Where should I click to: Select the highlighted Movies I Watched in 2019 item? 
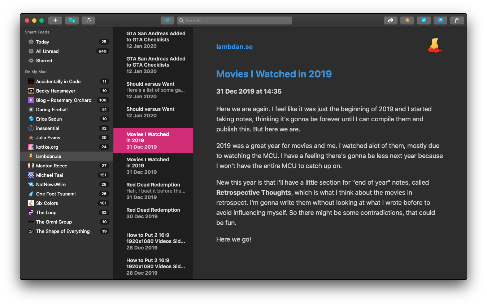click(153, 140)
